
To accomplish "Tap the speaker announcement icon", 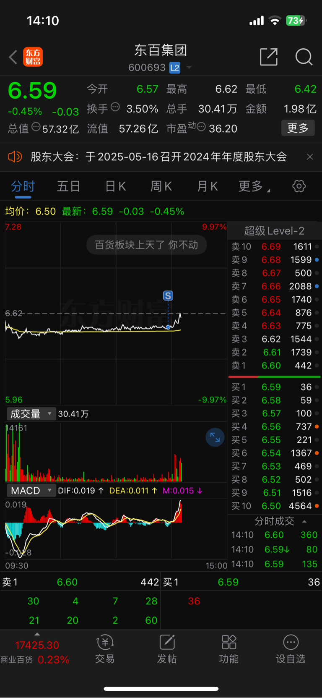I will (15, 157).
